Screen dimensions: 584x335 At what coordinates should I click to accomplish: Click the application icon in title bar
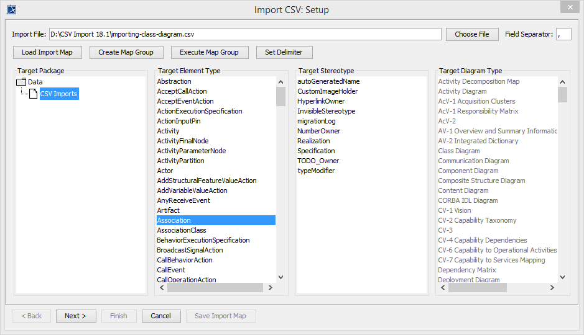[11, 9]
